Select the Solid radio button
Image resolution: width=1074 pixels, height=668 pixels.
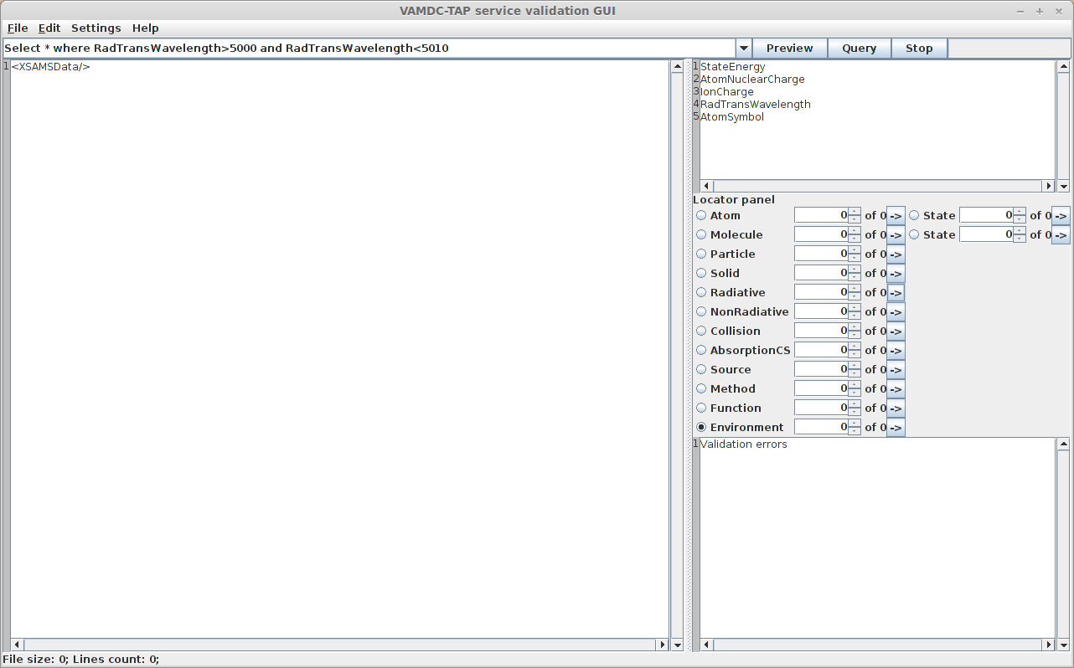(x=701, y=273)
